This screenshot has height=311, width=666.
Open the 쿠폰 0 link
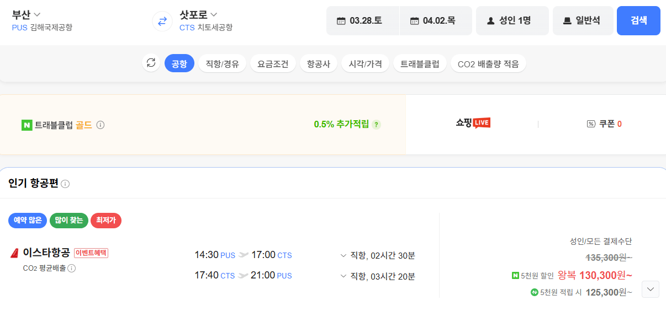click(605, 124)
